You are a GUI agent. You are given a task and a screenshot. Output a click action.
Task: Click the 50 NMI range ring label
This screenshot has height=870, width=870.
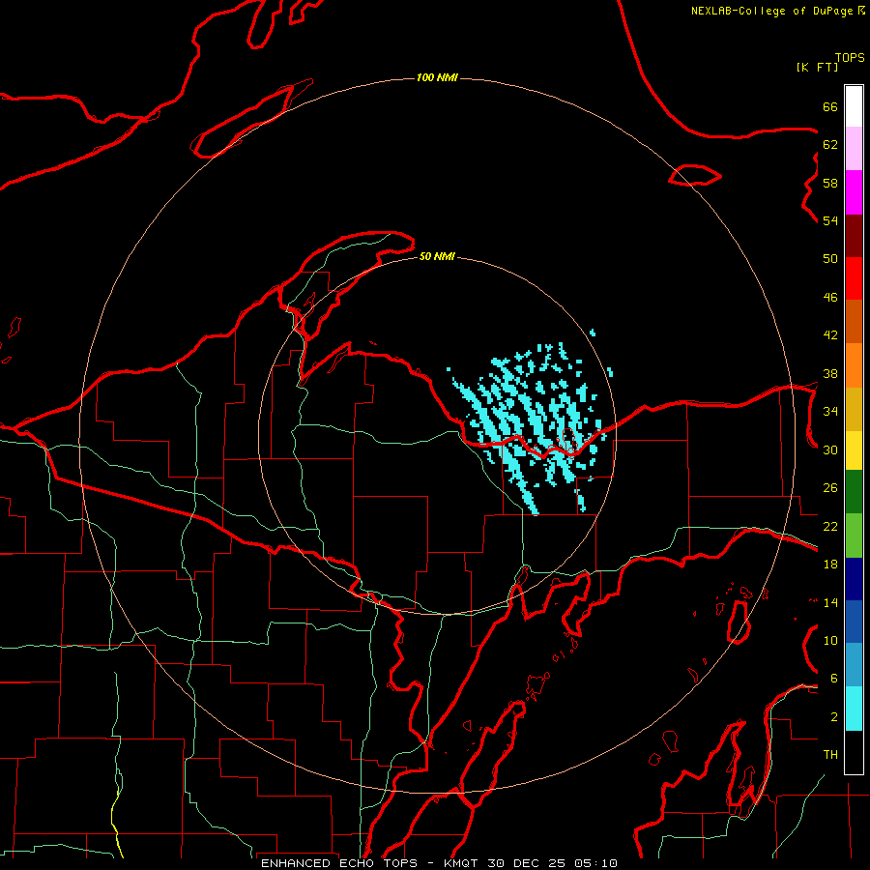pos(437,256)
